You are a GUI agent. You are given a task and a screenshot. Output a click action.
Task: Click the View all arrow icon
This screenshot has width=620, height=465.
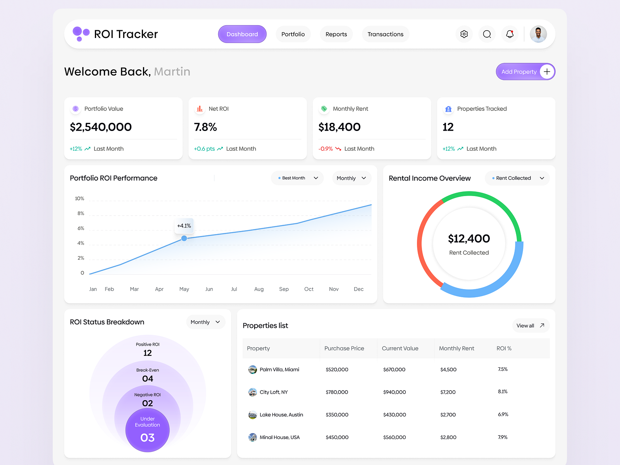point(542,325)
